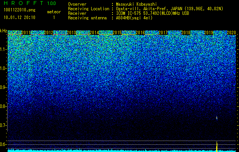The width and height of the screenshot is (239, 152).
Task: Click the 2018 time marker
Action: tap(186, 32)
